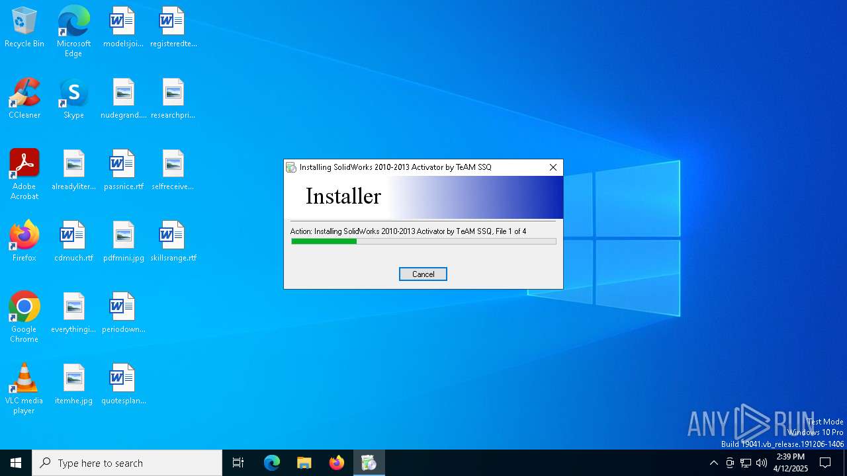This screenshot has height=476, width=847.
Task: Select the pdfmini.jpg image file
Action: (x=124, y=241)
